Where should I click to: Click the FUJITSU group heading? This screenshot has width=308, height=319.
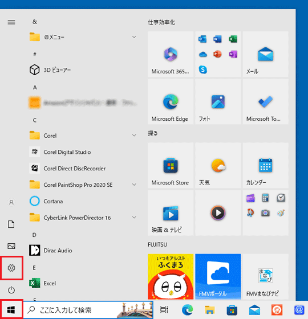[x=157, y=244]
